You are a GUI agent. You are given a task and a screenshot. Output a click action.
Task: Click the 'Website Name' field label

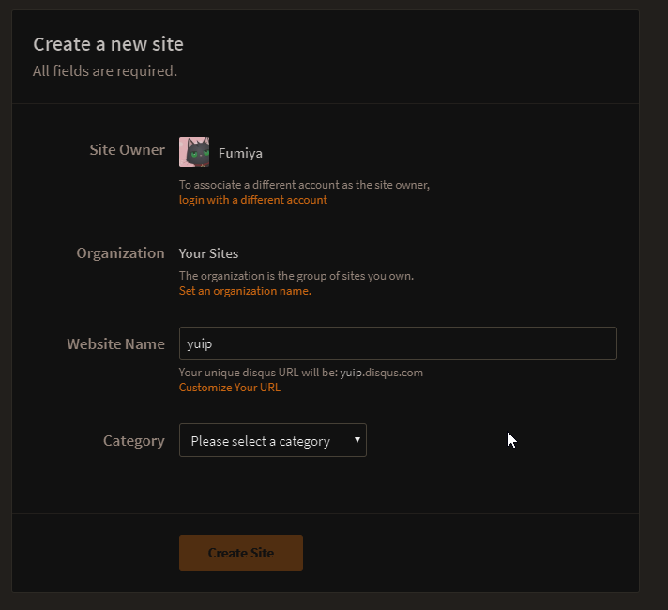point(115,343)
